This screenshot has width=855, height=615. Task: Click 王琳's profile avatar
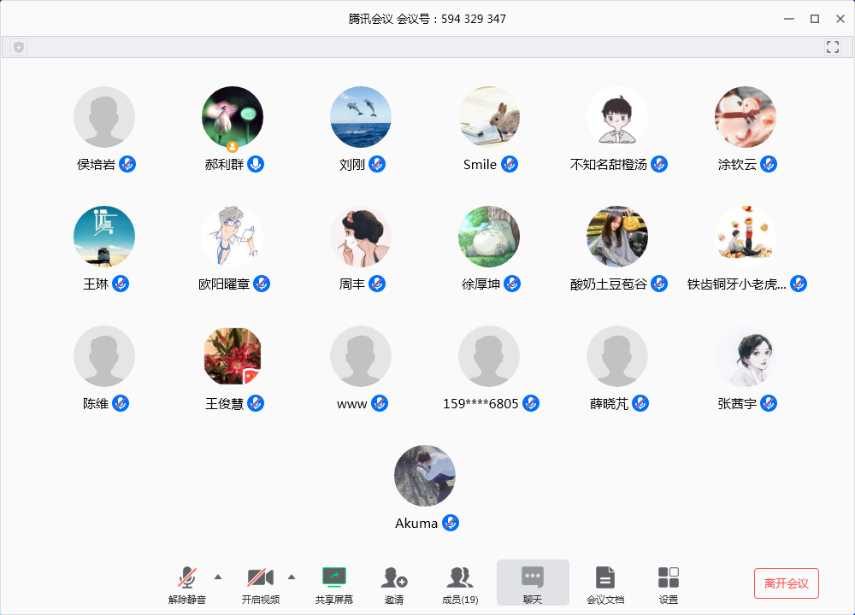pos(104,236)
